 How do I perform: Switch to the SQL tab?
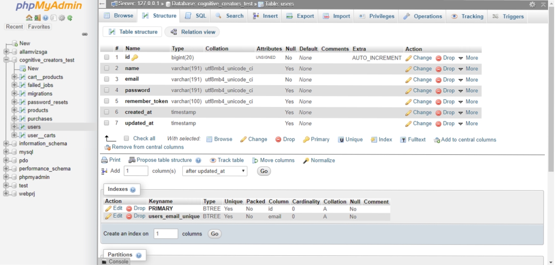pyautogui.click(x=196, y=16)
